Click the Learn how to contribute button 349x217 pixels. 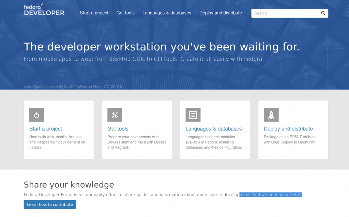pyautogui.click(x=50, y=204)
